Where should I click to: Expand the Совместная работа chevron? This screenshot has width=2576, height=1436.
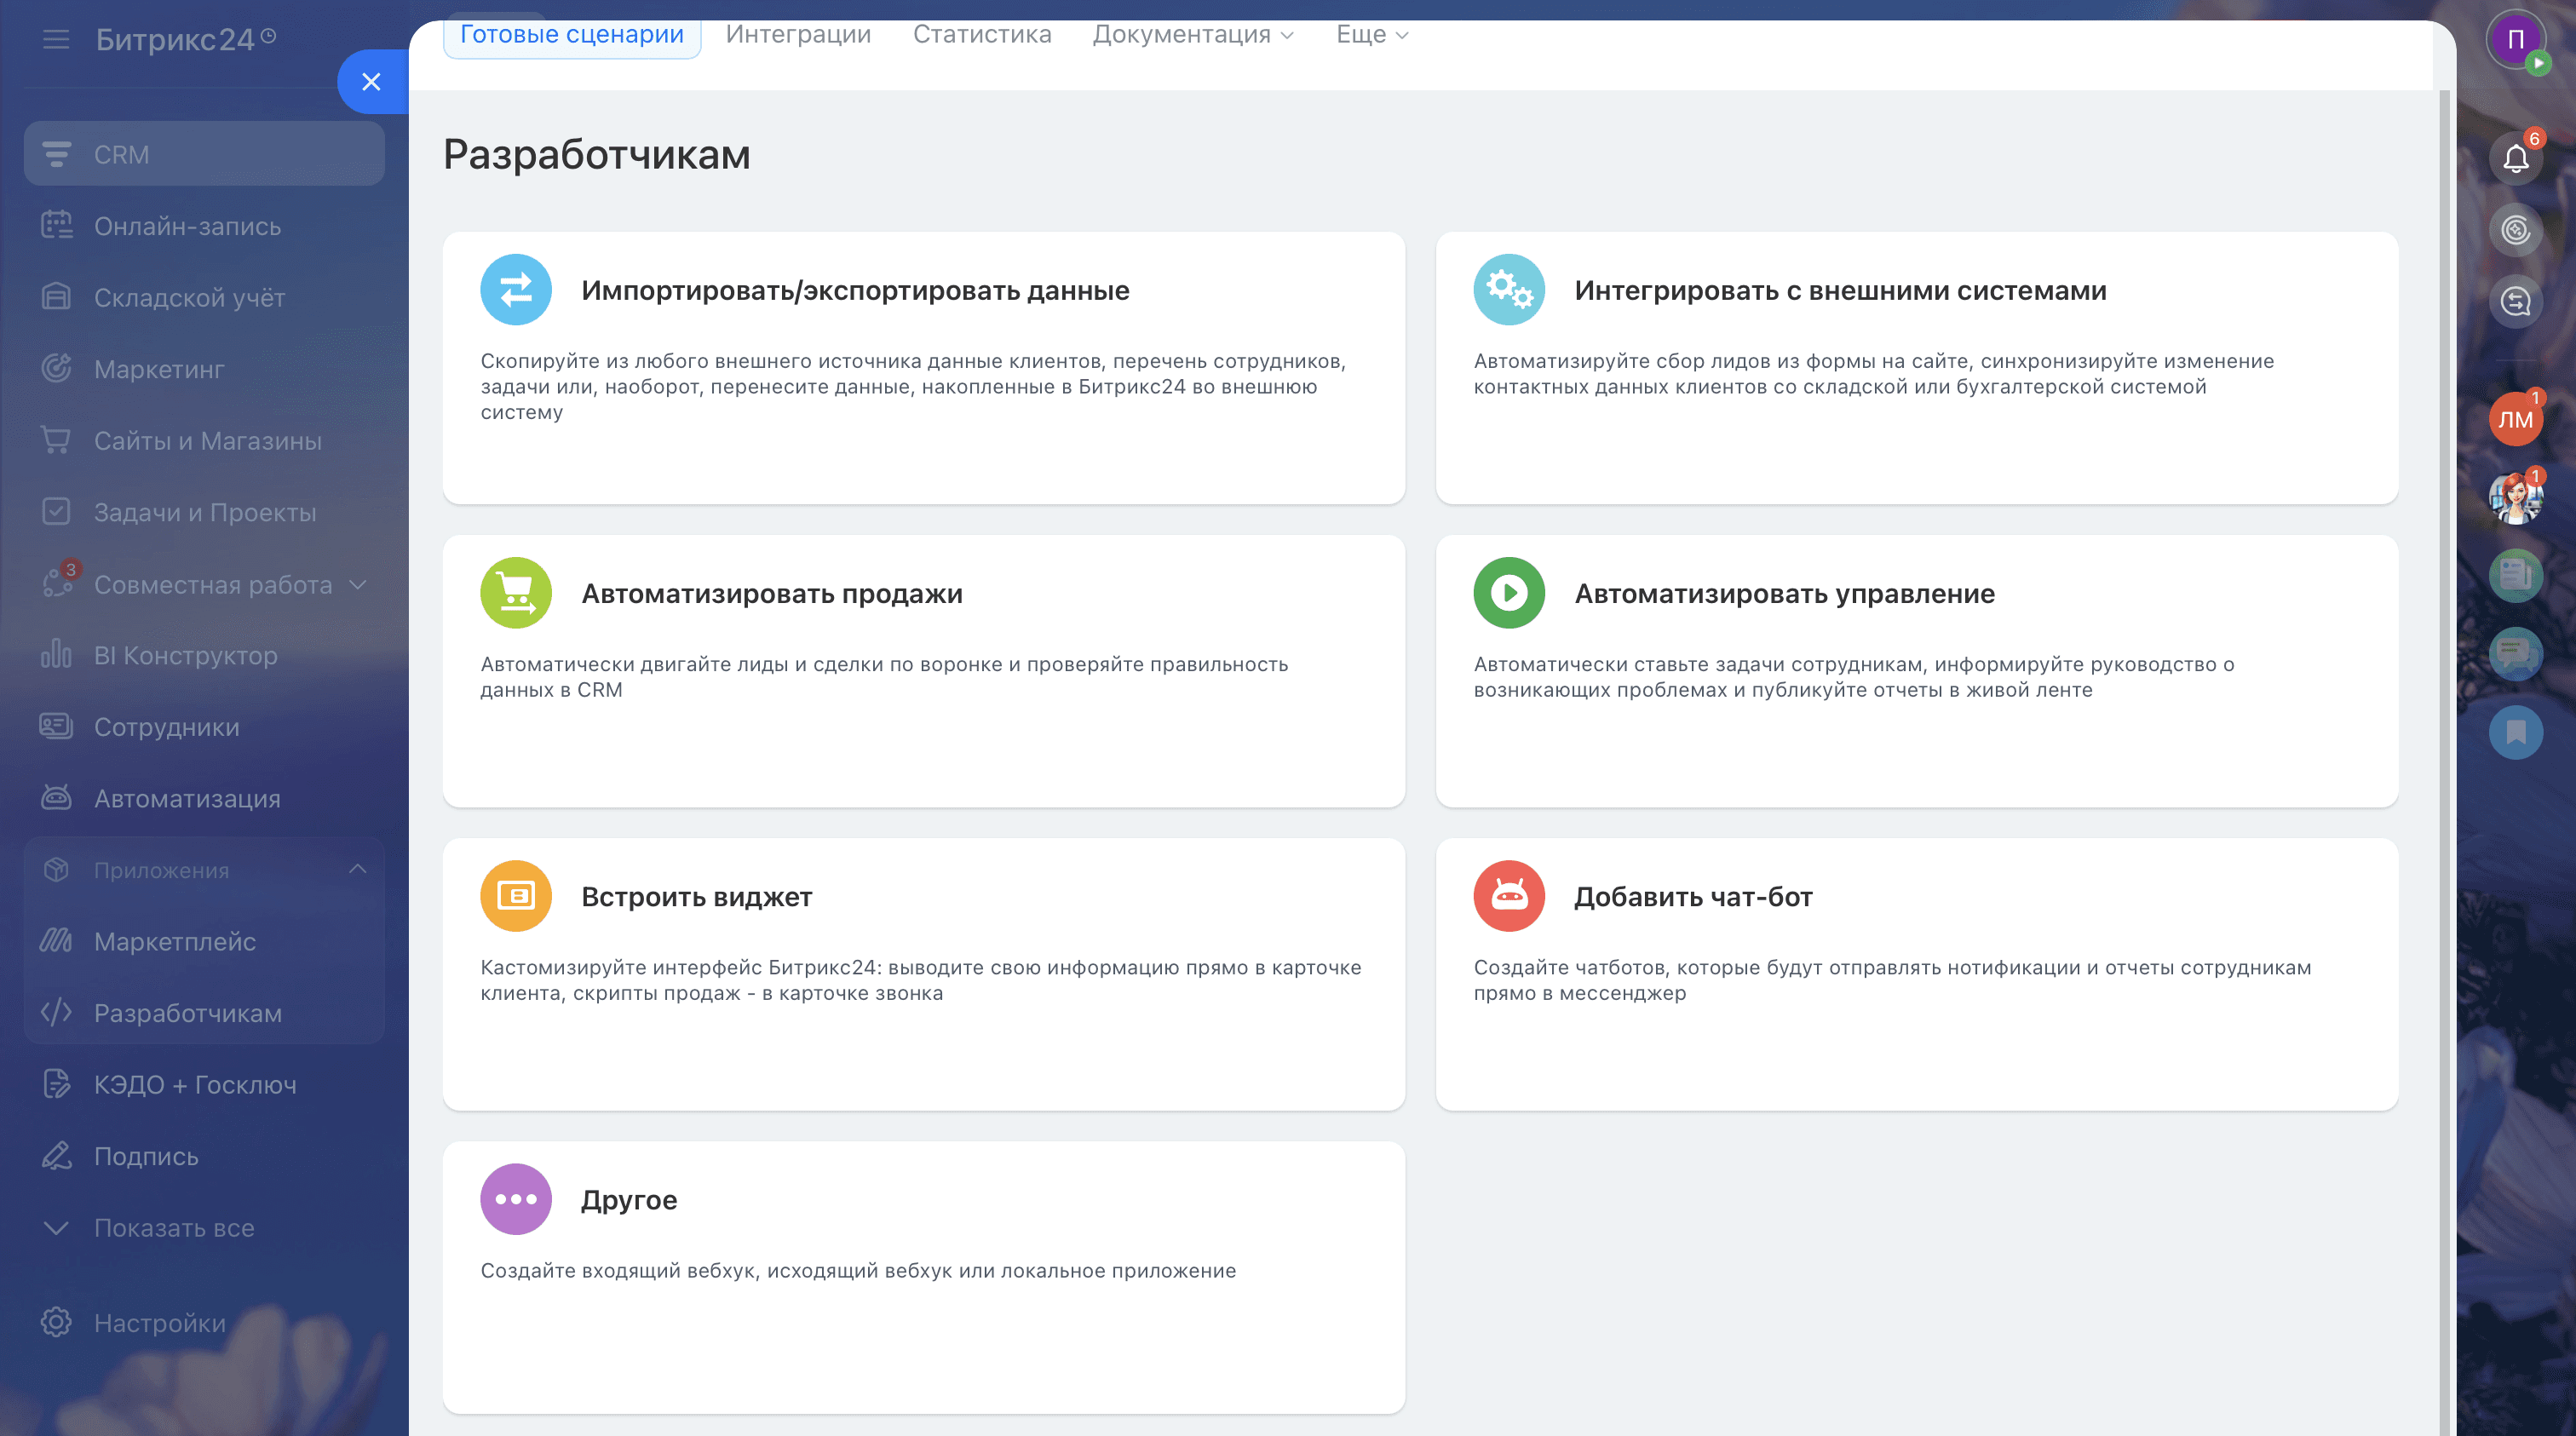(x=358, y=584)
